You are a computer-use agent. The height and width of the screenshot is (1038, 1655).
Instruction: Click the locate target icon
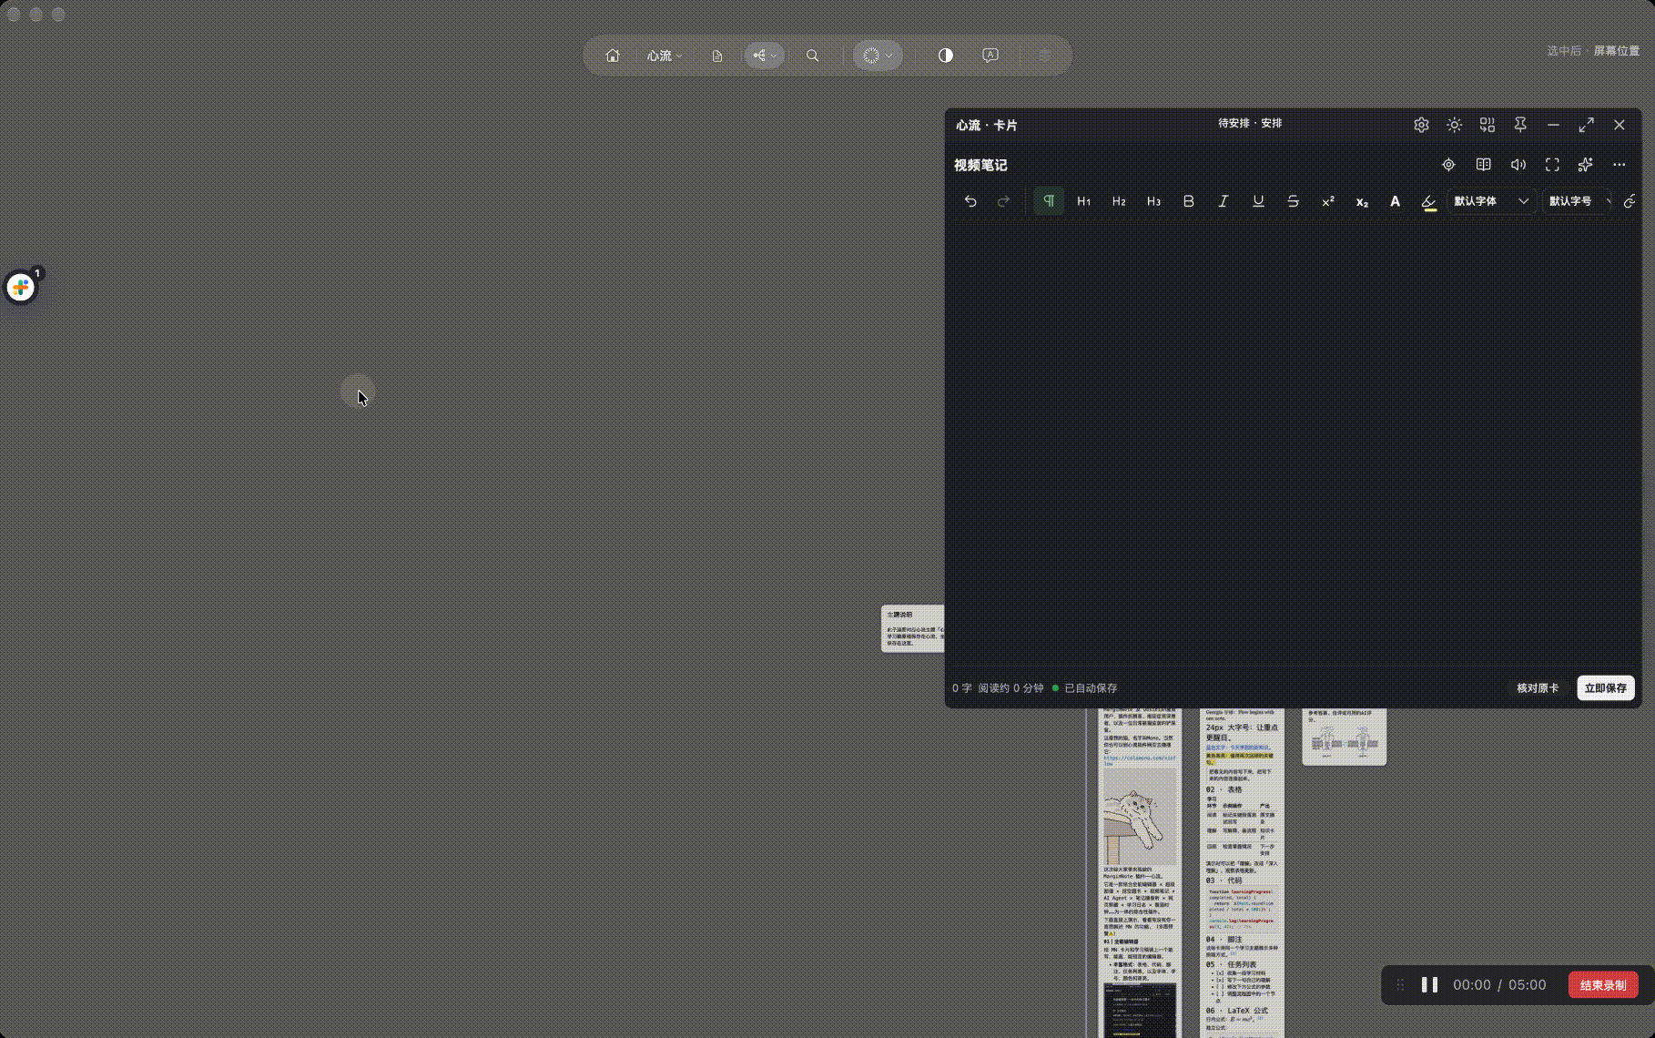(1448, 165)
